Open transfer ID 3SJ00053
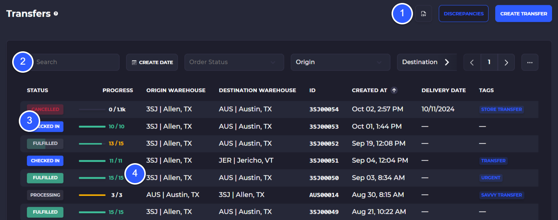The width and height of the screenshot is (558, 220). click(324, 127)
